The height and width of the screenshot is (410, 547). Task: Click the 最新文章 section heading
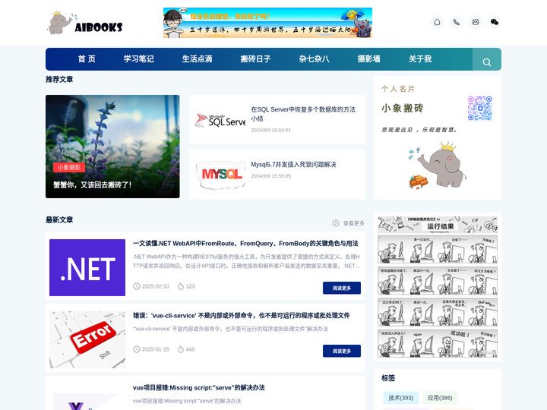tap(59, 220)
